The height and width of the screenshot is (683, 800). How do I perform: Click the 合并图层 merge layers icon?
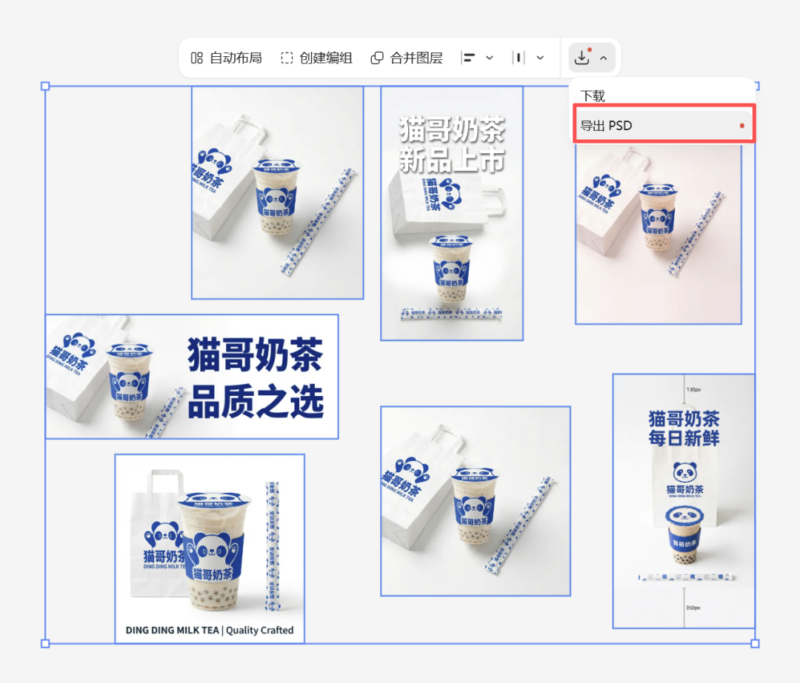[378, 57]
